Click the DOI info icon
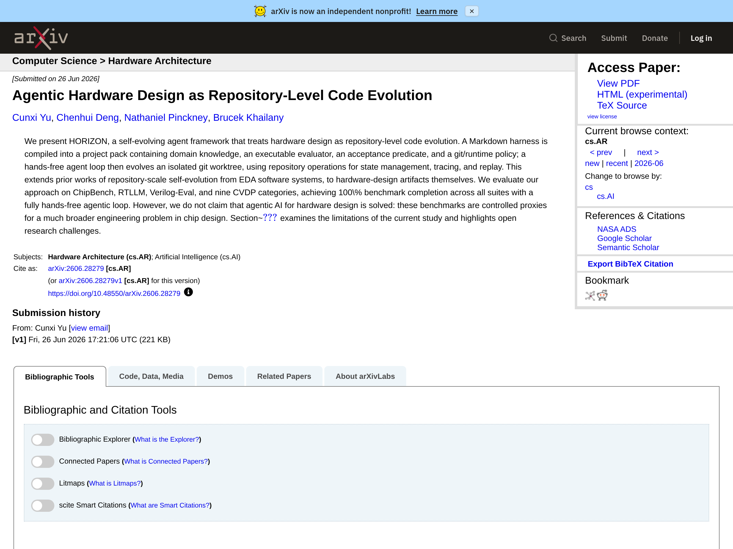This screenshot has width=733, height=549. 188,292
